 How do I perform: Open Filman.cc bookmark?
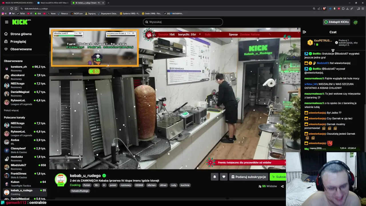[63, 13]
